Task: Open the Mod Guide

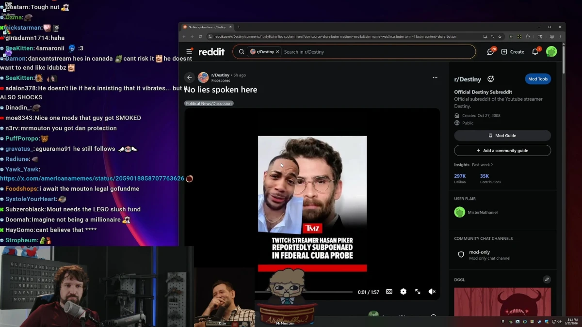Action: (x=502, y=136)
